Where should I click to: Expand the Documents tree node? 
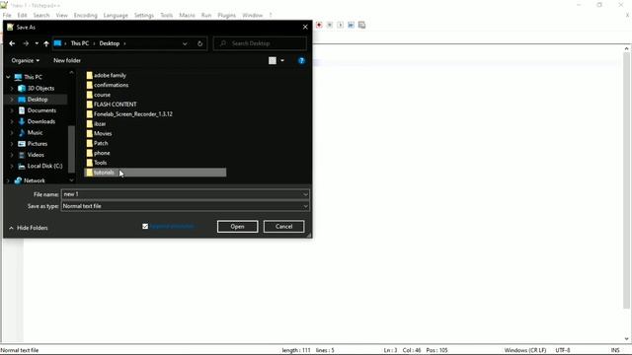(12, 110)
